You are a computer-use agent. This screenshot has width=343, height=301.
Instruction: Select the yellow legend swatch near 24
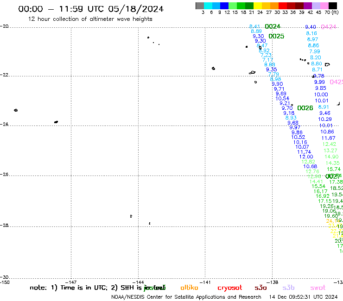coord(258,6)
